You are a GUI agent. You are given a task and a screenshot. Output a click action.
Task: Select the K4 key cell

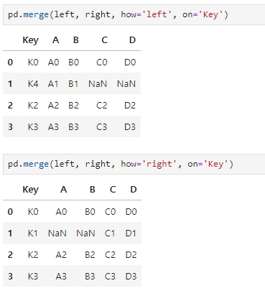(33, 84)
